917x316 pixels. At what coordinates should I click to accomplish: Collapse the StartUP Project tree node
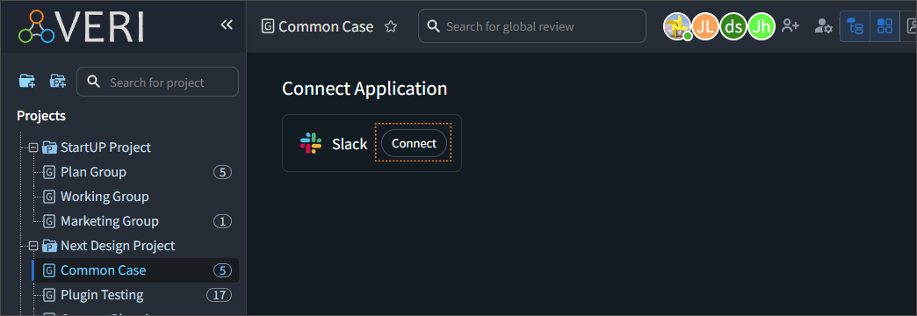pos(33,147)
